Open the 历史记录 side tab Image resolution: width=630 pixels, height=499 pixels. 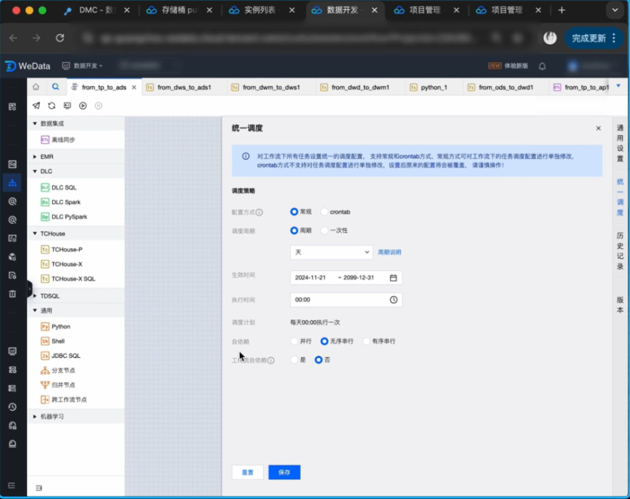click(620, 251)
